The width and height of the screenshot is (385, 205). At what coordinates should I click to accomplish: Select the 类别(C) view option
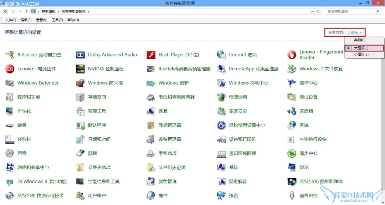point(364,40)
